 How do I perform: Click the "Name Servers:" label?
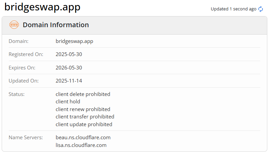(26, 138)
